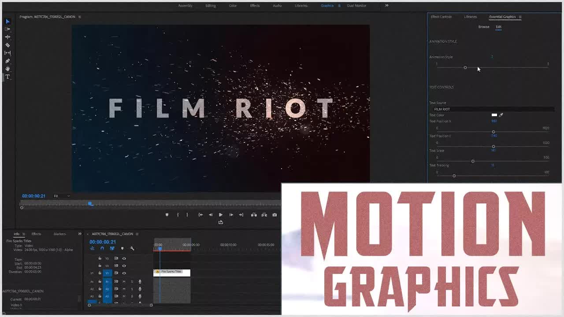The image size is (564, 317).
Task: Click the Extract button in Program monitor
Action: [264, 215]
